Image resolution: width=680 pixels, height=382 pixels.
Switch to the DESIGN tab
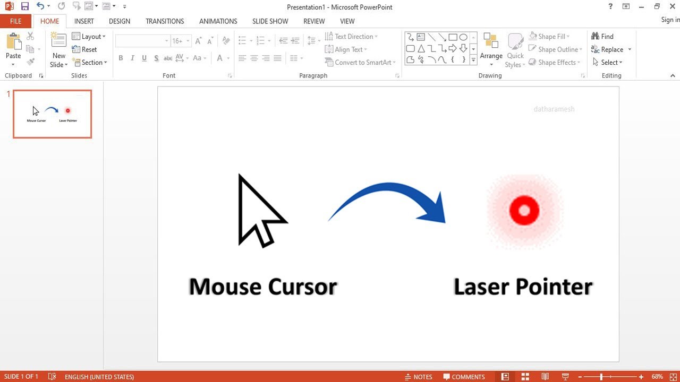pyautogui.click(x=120, y=21)
